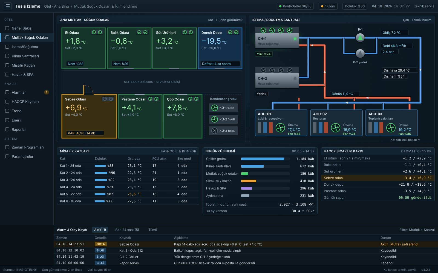
Task: Select Isıtma/Soğutma in sidebar
Action: (27, 47)
